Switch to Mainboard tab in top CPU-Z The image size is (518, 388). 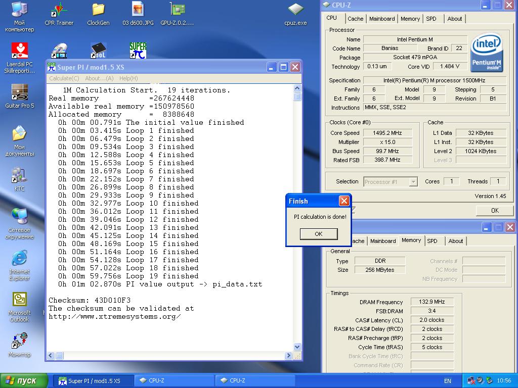click(x=382, y=19)
